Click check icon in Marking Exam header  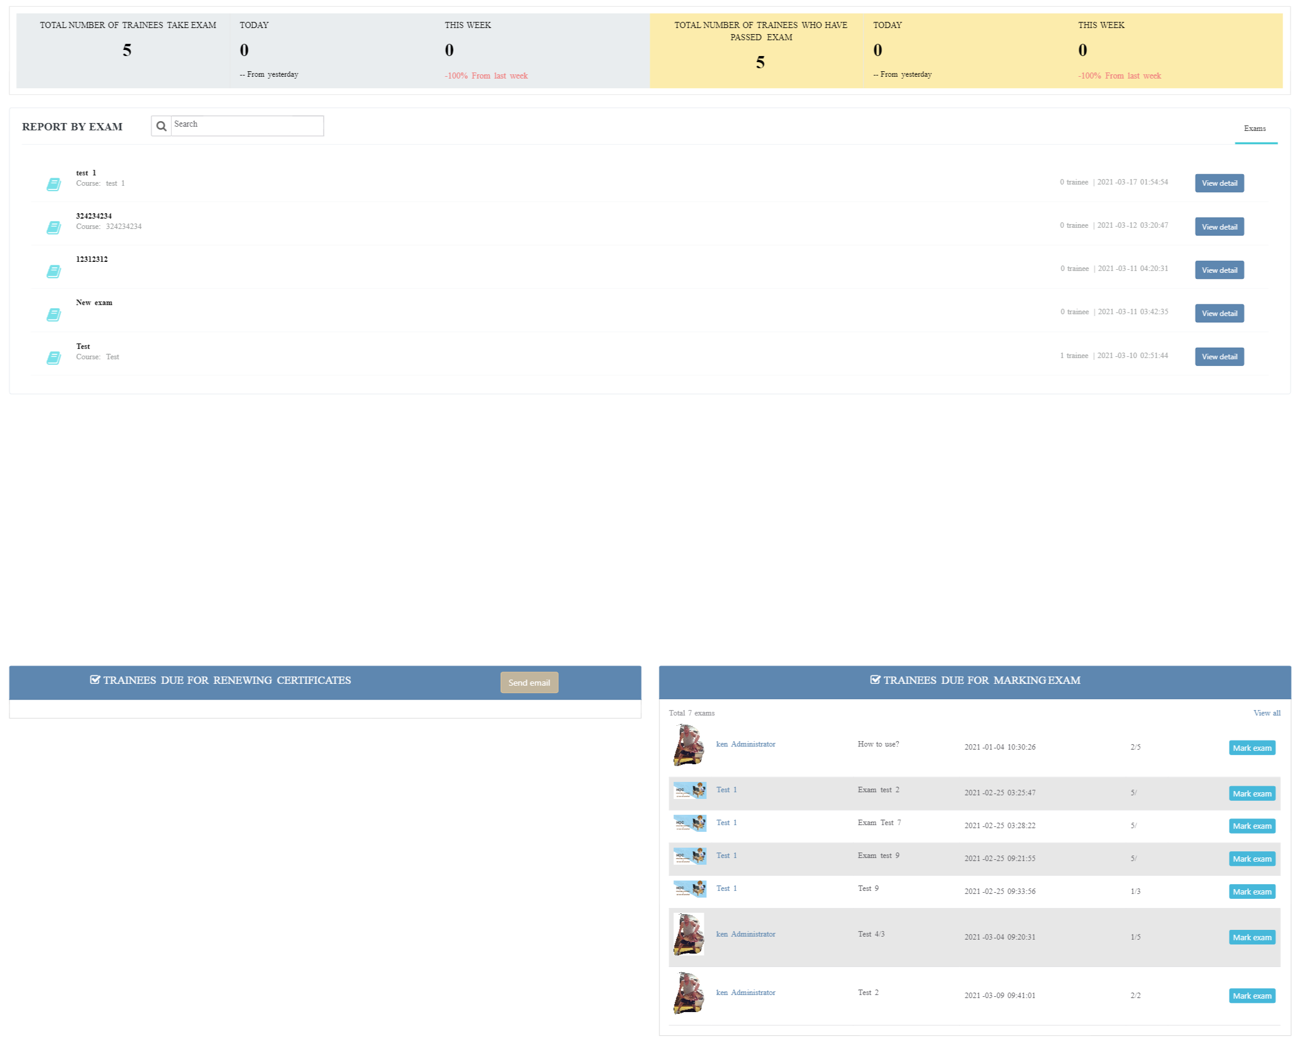[x=875, y=680]
